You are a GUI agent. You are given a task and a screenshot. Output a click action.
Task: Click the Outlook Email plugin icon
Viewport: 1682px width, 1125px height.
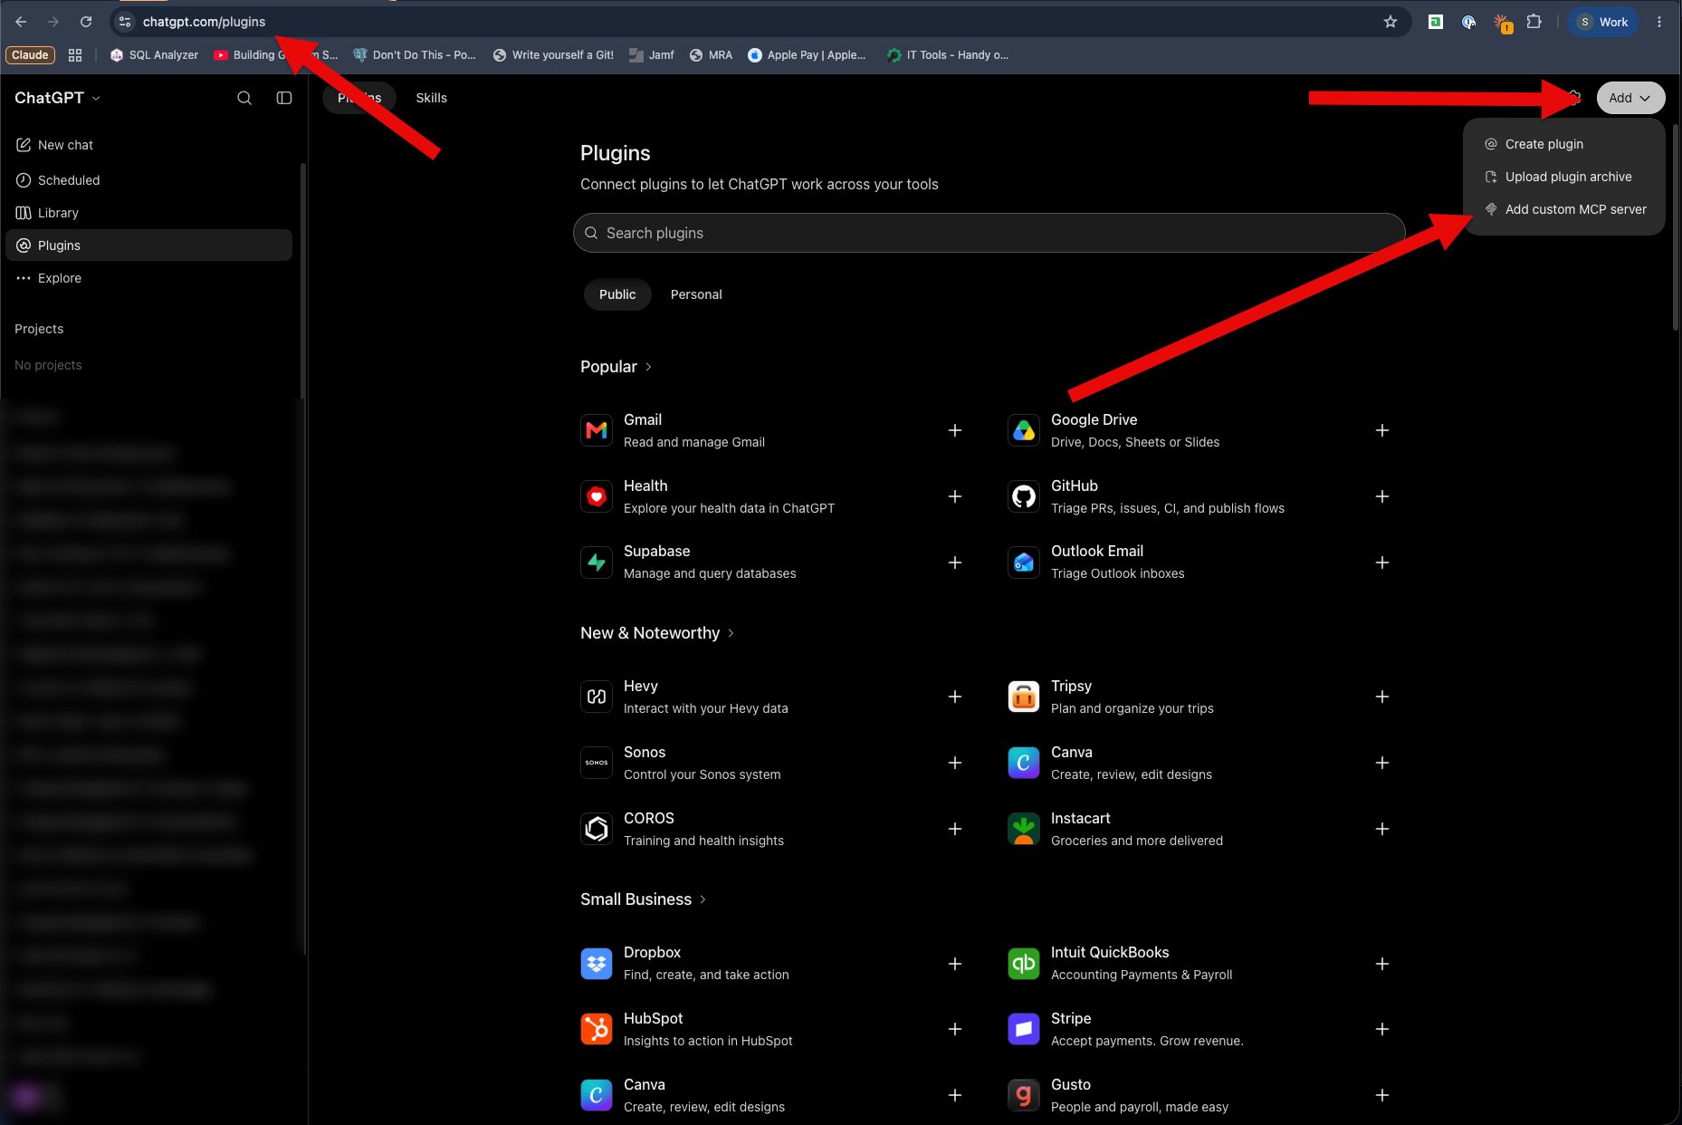pyautogui.click(x=1024, y=562)
